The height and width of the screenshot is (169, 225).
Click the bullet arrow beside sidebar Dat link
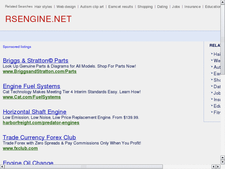coord(211,86)
